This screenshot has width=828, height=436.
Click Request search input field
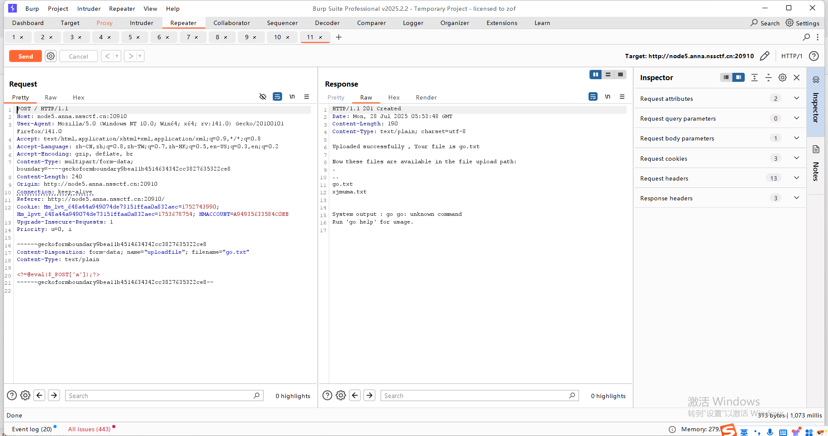click(164, 396)
